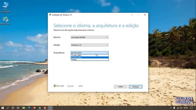Screen dimensions: 196x110
Task: Open the clock showing 03:48
Action: [186, 108]
